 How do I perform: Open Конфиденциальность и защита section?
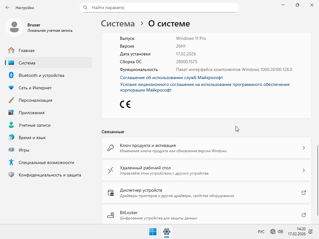pyautogui.click(x=49, y=175)
